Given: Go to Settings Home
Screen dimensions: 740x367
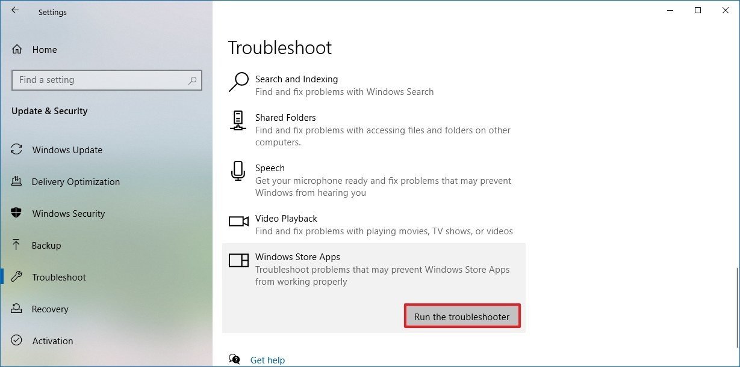Looking at the screenshot, I should coord(45,50).
